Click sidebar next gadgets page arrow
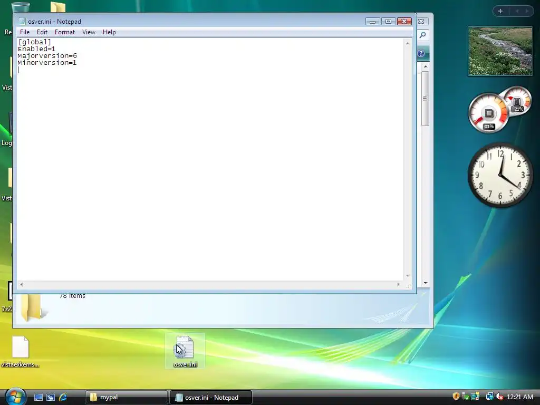The image size is (540, 405). 527,11
